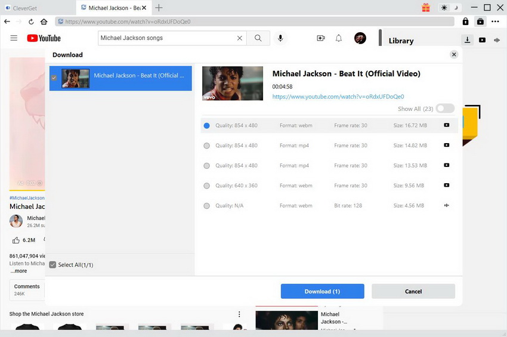Open the Michael Jackson store options menu
507x337 pixels.
pos(239,314)
